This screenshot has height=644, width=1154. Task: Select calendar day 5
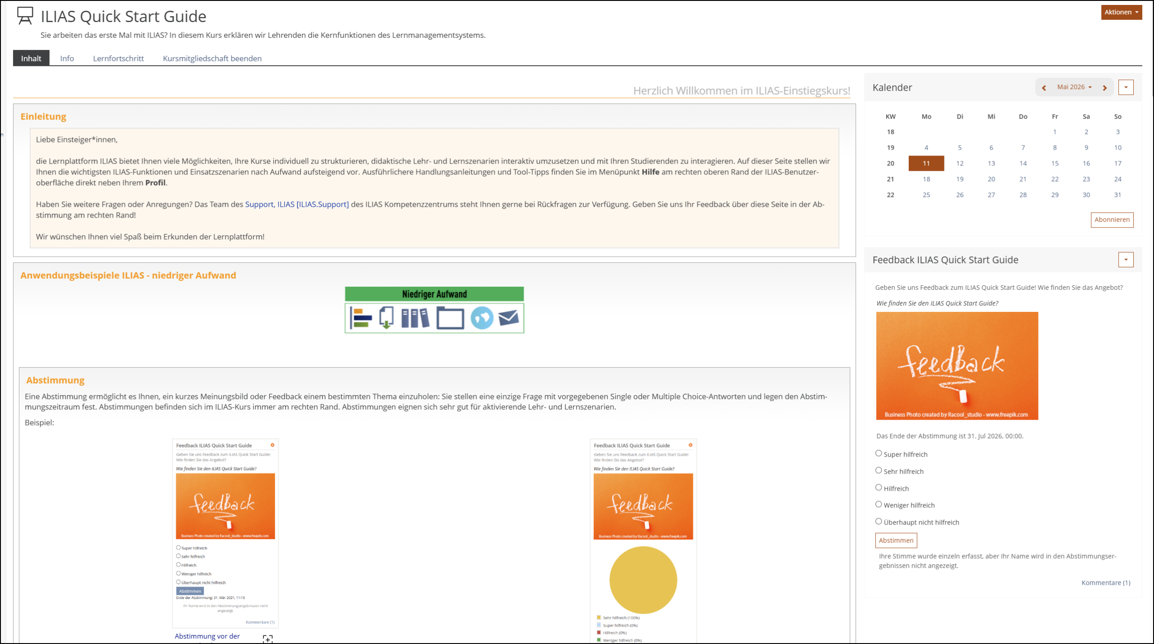tap(960, 147)
